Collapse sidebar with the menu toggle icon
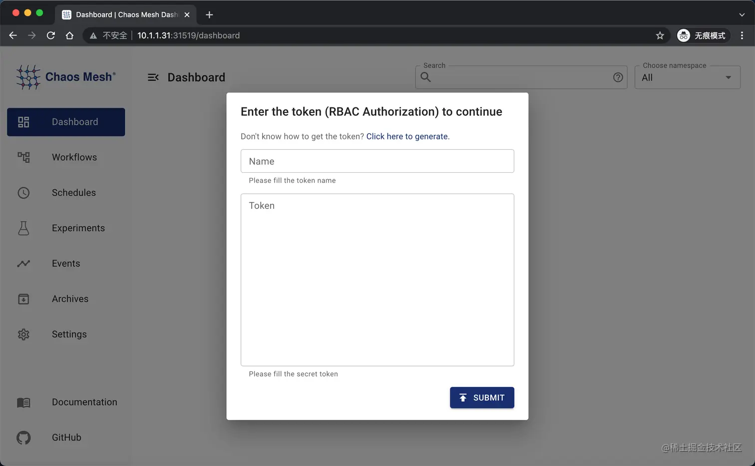The image size is (755, 466). pyautogui.click(x=153, y=77)
